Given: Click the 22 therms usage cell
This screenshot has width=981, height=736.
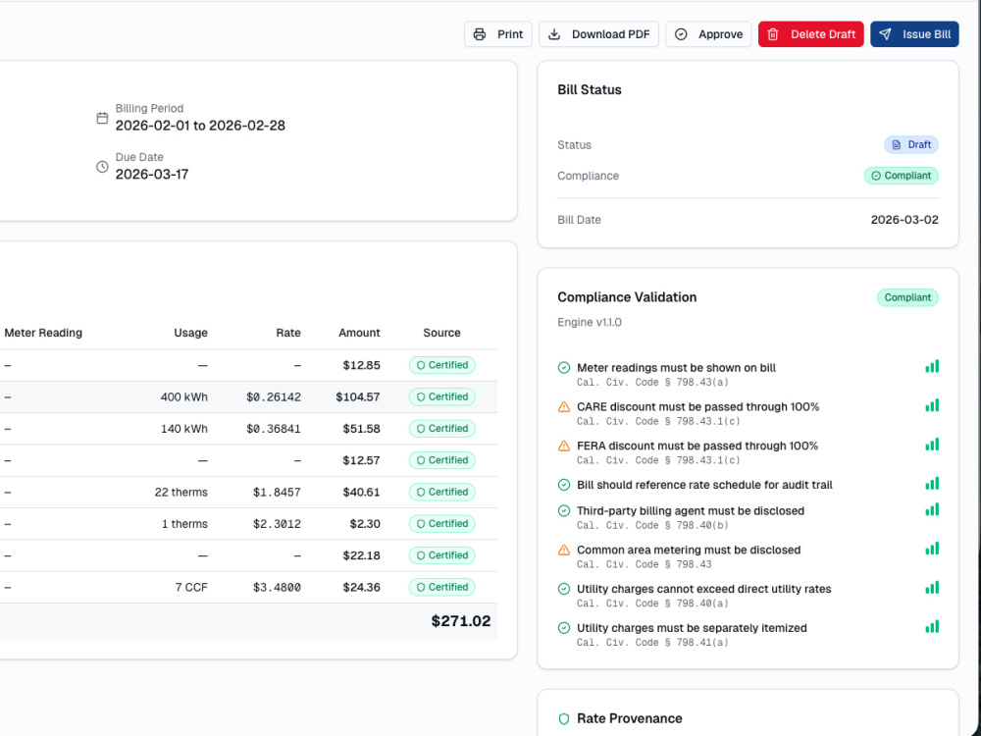Looking at the screenshot, I should (181, 492).
